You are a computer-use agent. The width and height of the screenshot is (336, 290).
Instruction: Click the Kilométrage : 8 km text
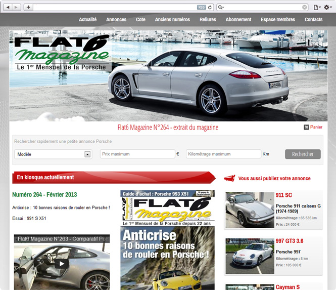(x=292, y=259)
